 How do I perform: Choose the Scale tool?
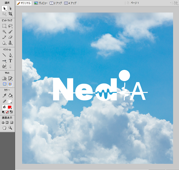click(x=4, y=14)
